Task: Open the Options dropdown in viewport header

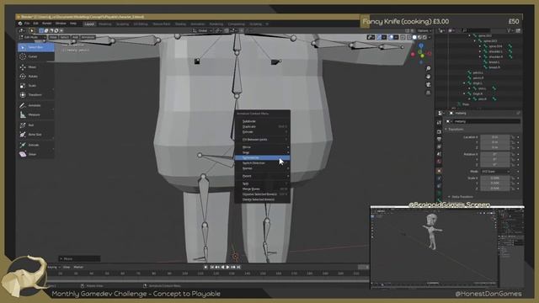Action: (424, 30)
